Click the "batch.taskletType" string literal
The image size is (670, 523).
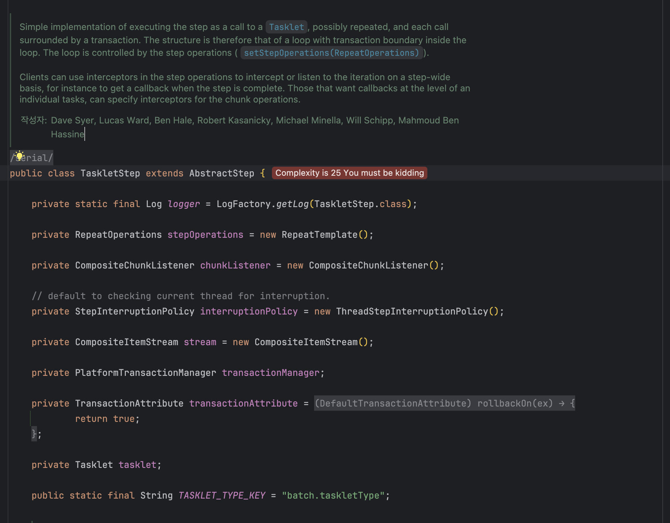click(x=333, y=495)
